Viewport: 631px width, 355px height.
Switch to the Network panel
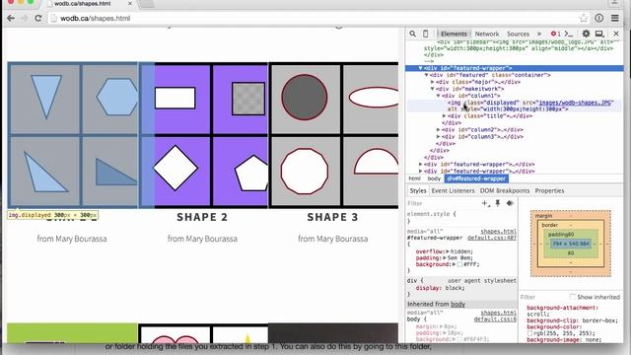[x=487, y=34]
